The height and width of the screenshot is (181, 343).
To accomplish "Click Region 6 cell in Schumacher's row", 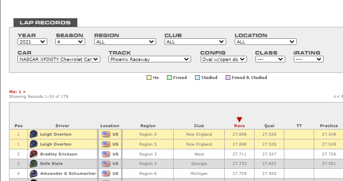I will 148,173.
